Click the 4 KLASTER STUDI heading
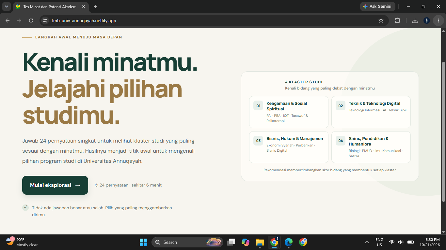This screenshot has height=250, width=446. click(x=304, y=82)
